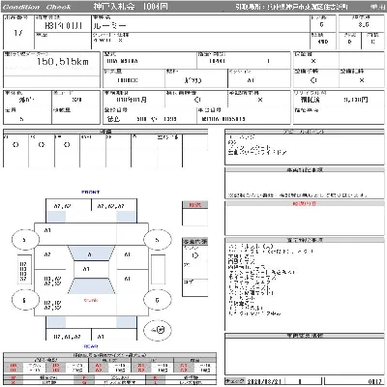This screenshot has height=387, width=387.
Task: Click the first circle mark in equipment row
Action: (15, 145)
